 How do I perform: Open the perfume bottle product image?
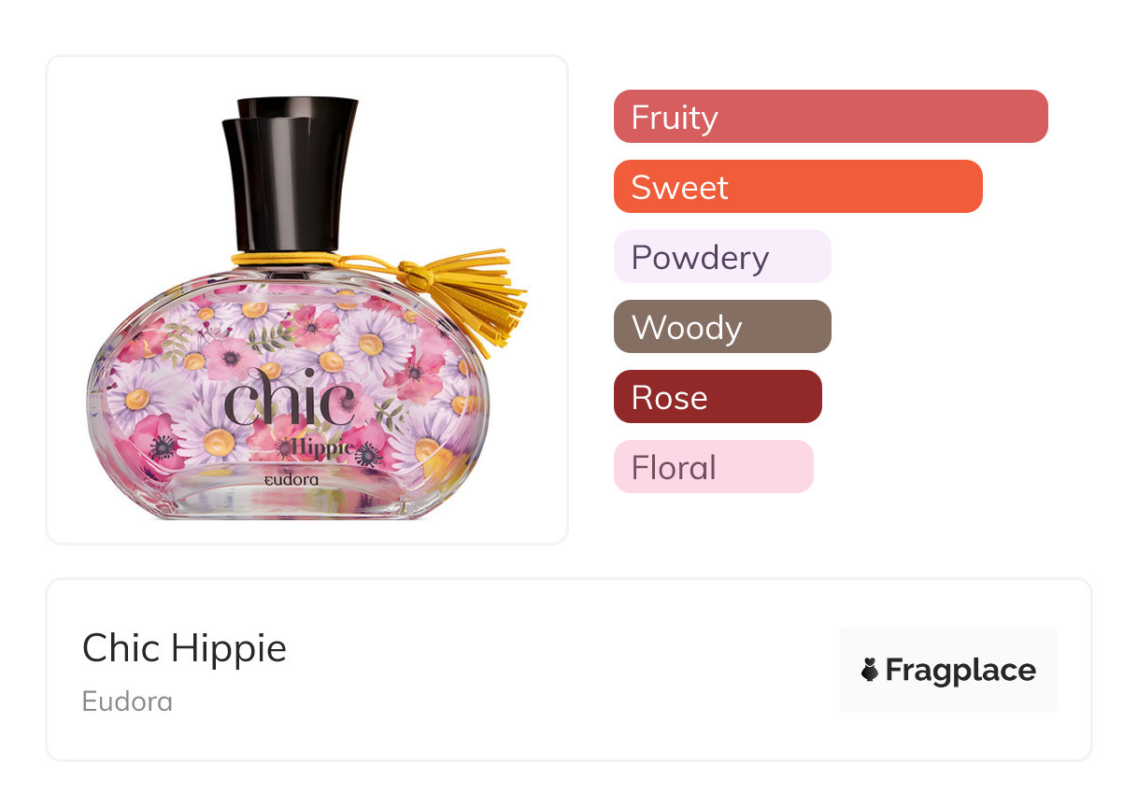[307, 300]
